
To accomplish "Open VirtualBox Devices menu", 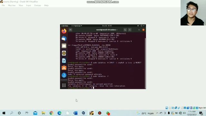I will 38,5.
